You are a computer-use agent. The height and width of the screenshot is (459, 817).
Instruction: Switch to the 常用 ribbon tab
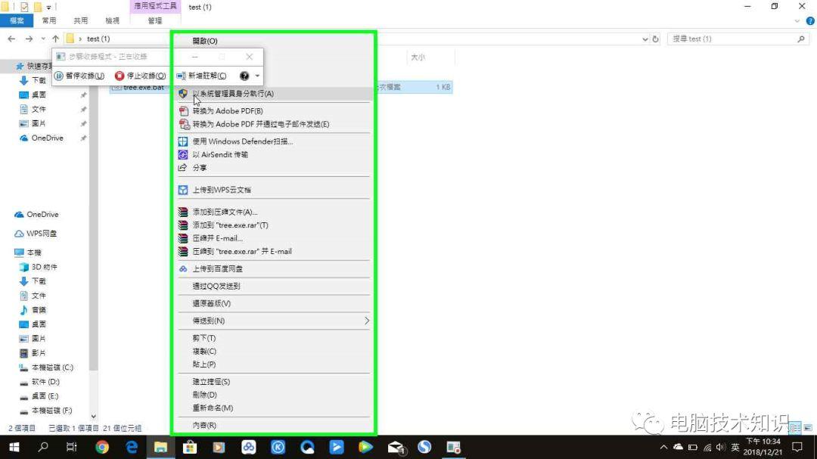click(49, 21)
